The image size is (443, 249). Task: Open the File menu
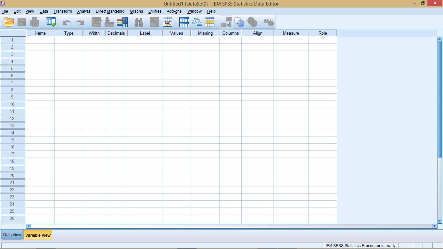click(x=5, y=11)
